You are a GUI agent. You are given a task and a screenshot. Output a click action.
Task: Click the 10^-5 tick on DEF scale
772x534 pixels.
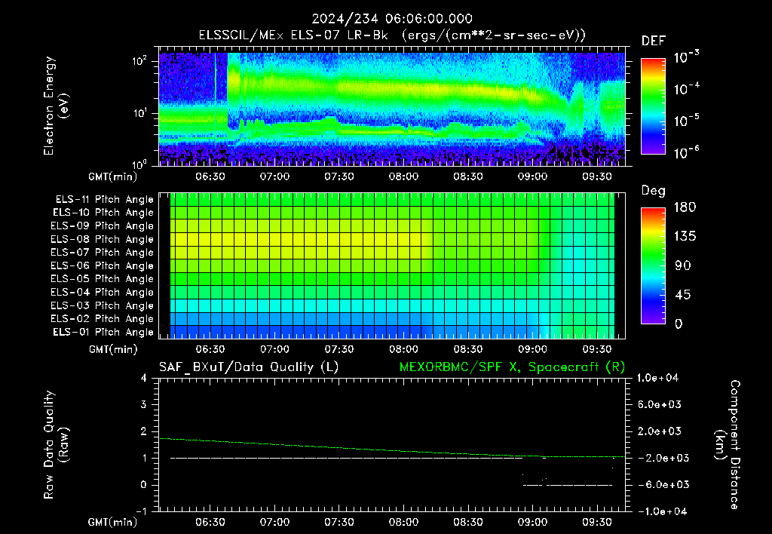[x=686, y=121]
